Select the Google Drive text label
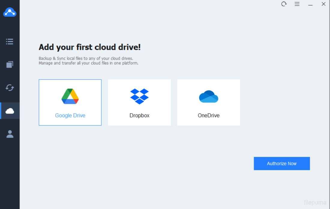The height and width of the screenshot is (209, 330). (x=70, y=115)
